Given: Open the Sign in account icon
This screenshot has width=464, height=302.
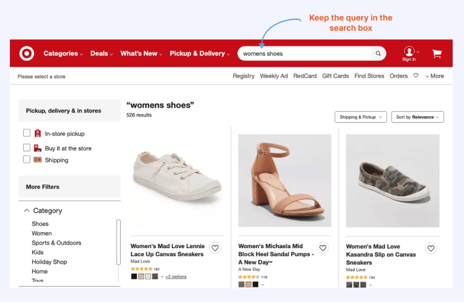Looking at the screenshot, I should [x=409, y=53].
